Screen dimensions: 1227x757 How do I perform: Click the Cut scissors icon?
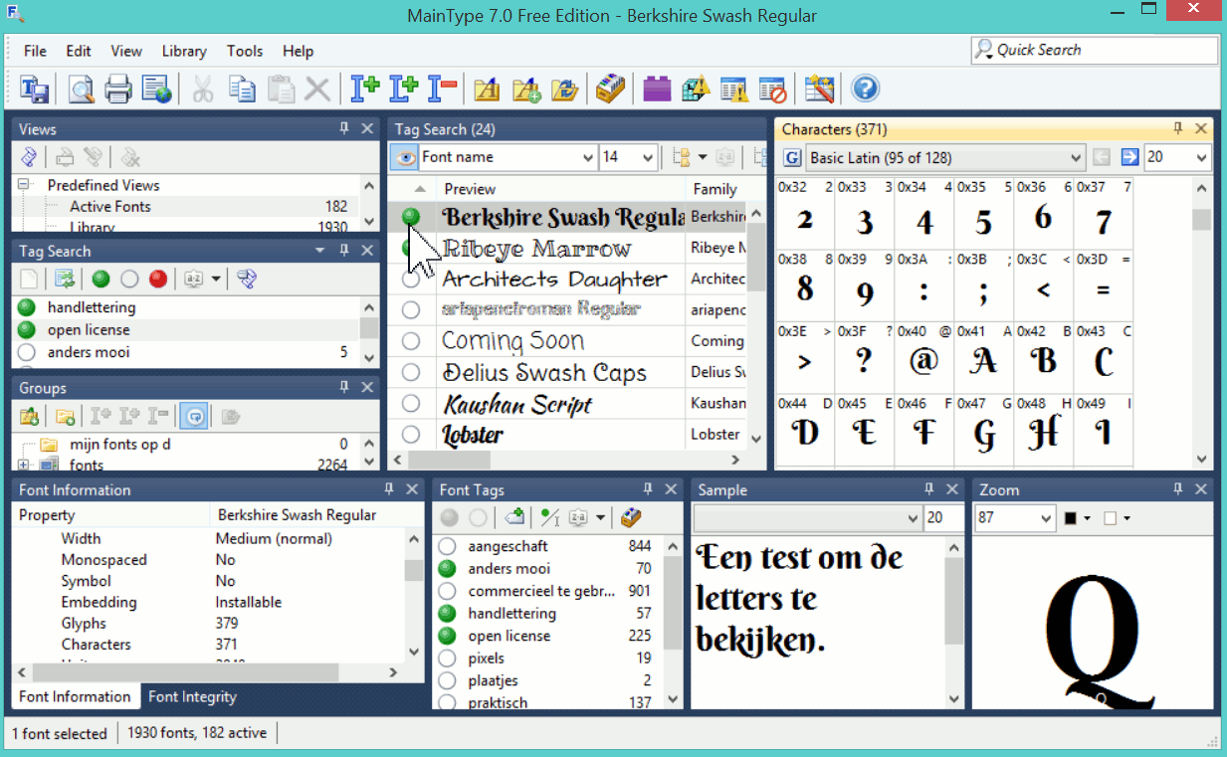click(203, 90)
